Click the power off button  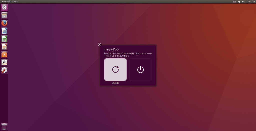[140, 70]
